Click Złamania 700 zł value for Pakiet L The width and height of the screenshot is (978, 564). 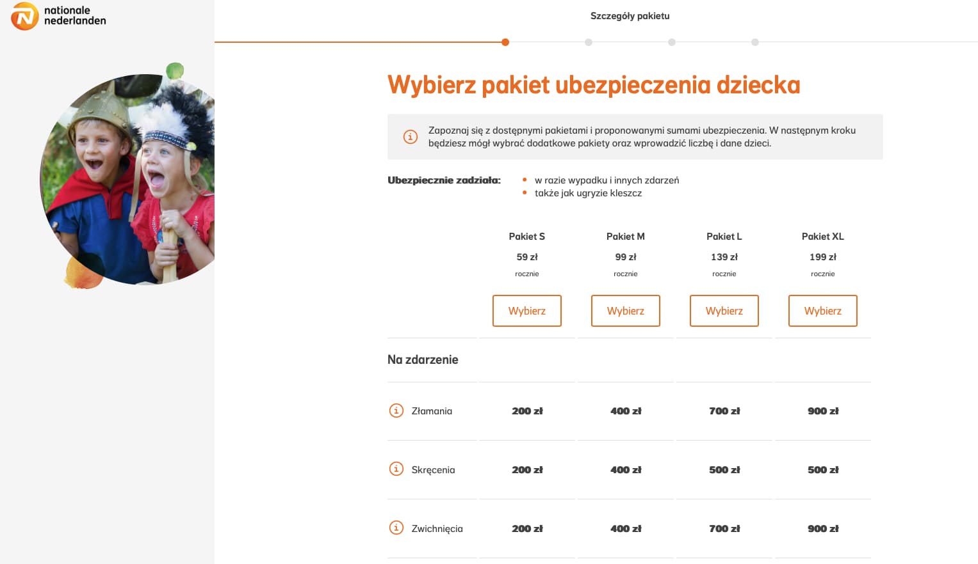724,411
